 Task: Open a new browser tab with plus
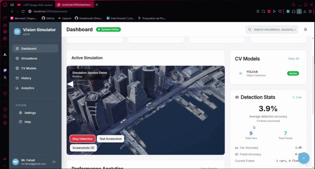97,5
